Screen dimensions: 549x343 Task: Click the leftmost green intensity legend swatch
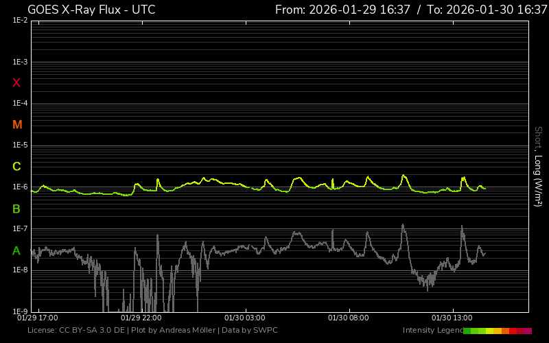pos(467,331)
